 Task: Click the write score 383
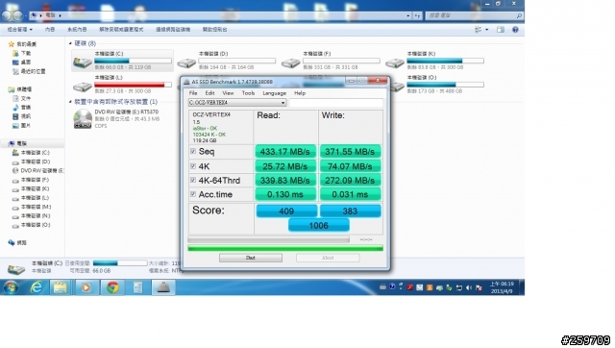[x=350, y=211]
